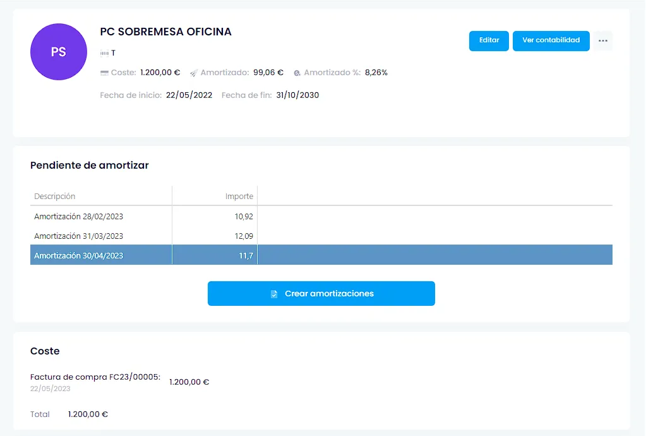Click the PC SOBREMESA OFICINA title
Screen dimensions: 646x436
(x=165, y=32)
